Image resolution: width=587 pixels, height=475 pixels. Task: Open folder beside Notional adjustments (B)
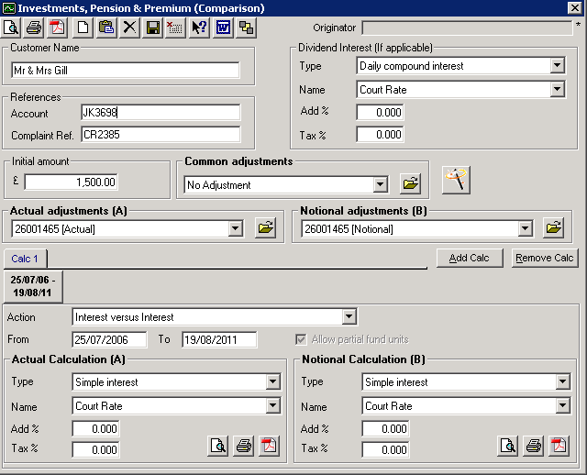point(553,227)
